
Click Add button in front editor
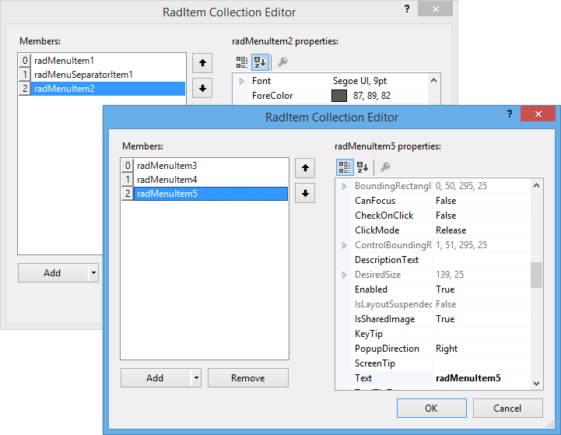(x=156, y=377)
